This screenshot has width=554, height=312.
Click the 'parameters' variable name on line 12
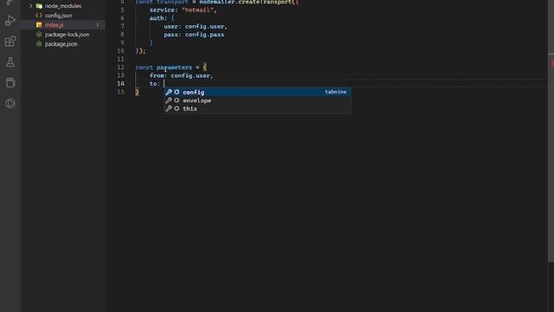pyautogui.click(x=175, y=68)
